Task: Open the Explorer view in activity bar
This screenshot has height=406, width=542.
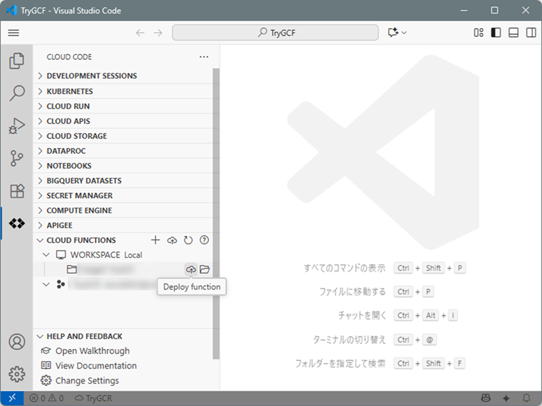Action: (16, 61)
